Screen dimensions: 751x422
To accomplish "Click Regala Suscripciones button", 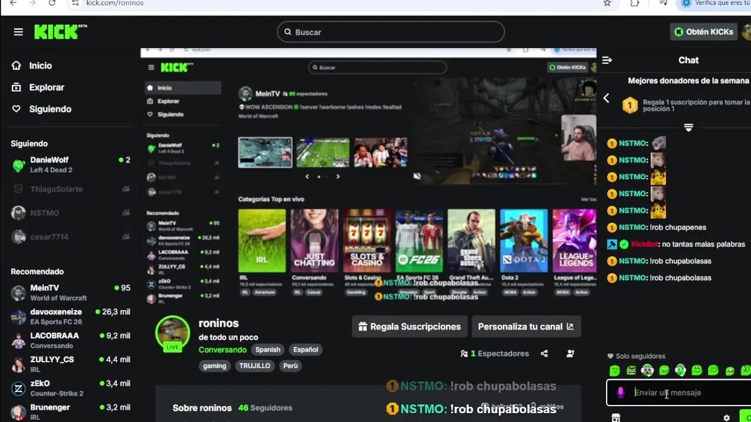I will pyautogui.click(x=409, y=326).
